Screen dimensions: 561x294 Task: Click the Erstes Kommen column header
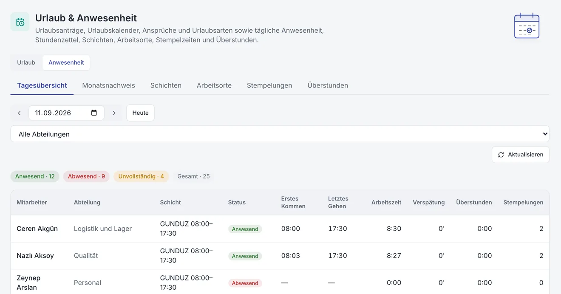pyautogui.click(x=293, y=203)
